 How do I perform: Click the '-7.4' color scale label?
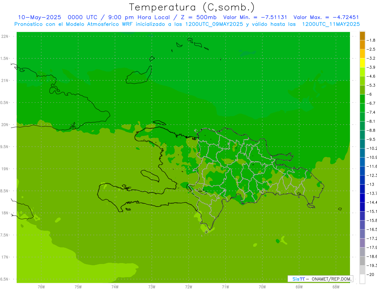(x=371, y=112)
